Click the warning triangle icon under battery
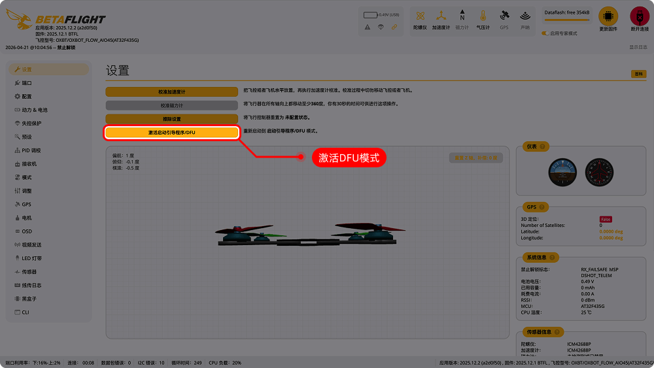654x368 pixels. [x=368, y=27]
